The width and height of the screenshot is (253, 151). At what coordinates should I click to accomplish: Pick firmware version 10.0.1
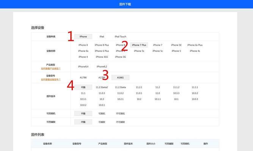pyautogui.click(x=102, y=105)
